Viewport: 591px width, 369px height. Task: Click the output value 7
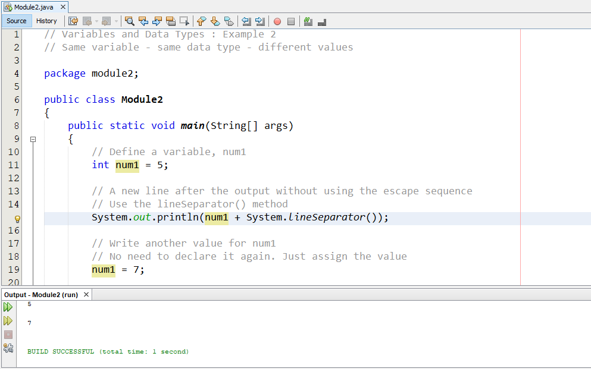(x=29, y=323)
